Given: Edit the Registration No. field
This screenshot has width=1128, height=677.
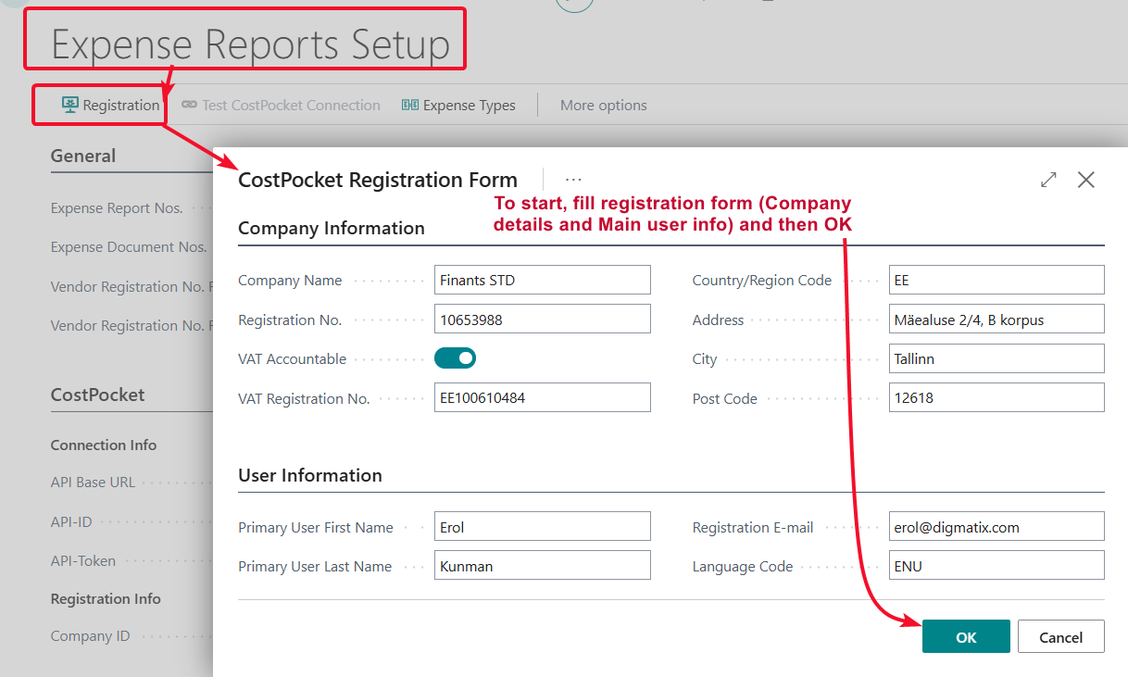Looking at the screenshot, I should (543, 320).
